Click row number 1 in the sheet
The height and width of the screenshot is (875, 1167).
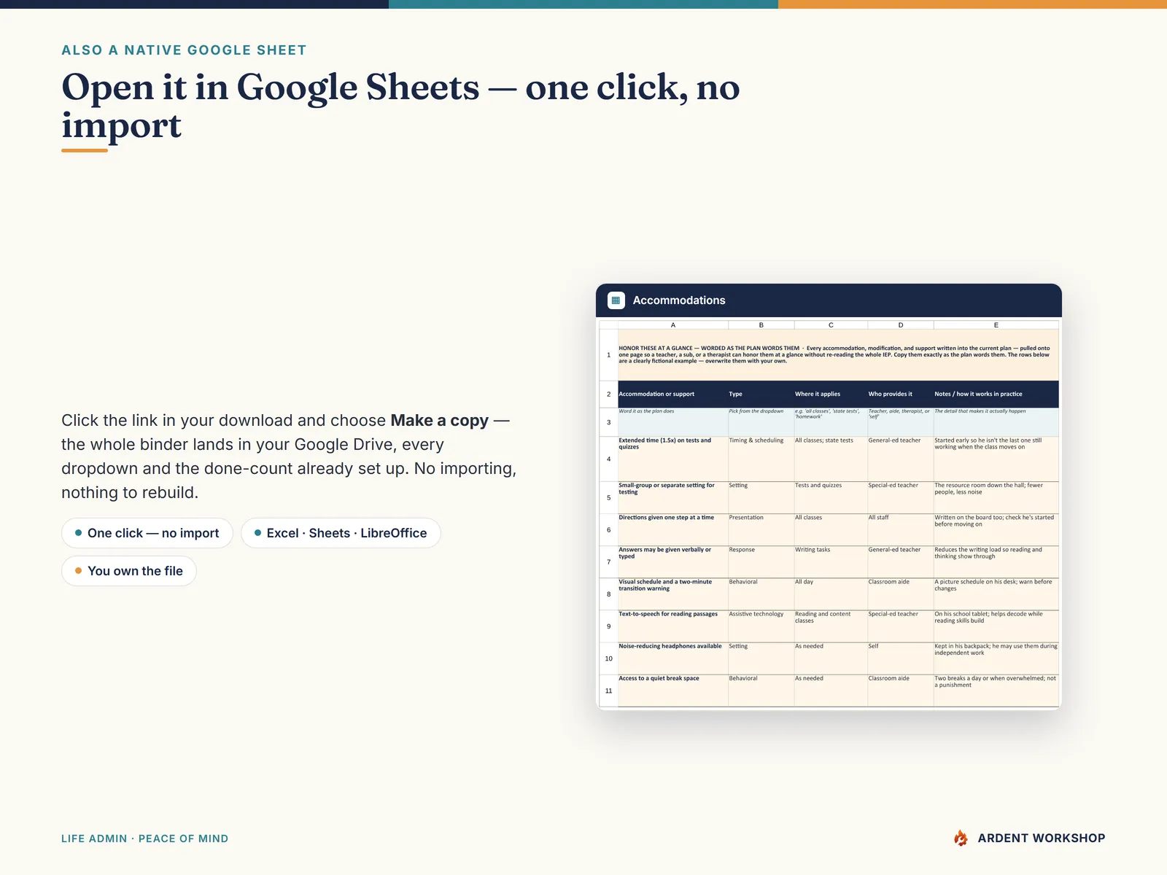pos(609,355)
